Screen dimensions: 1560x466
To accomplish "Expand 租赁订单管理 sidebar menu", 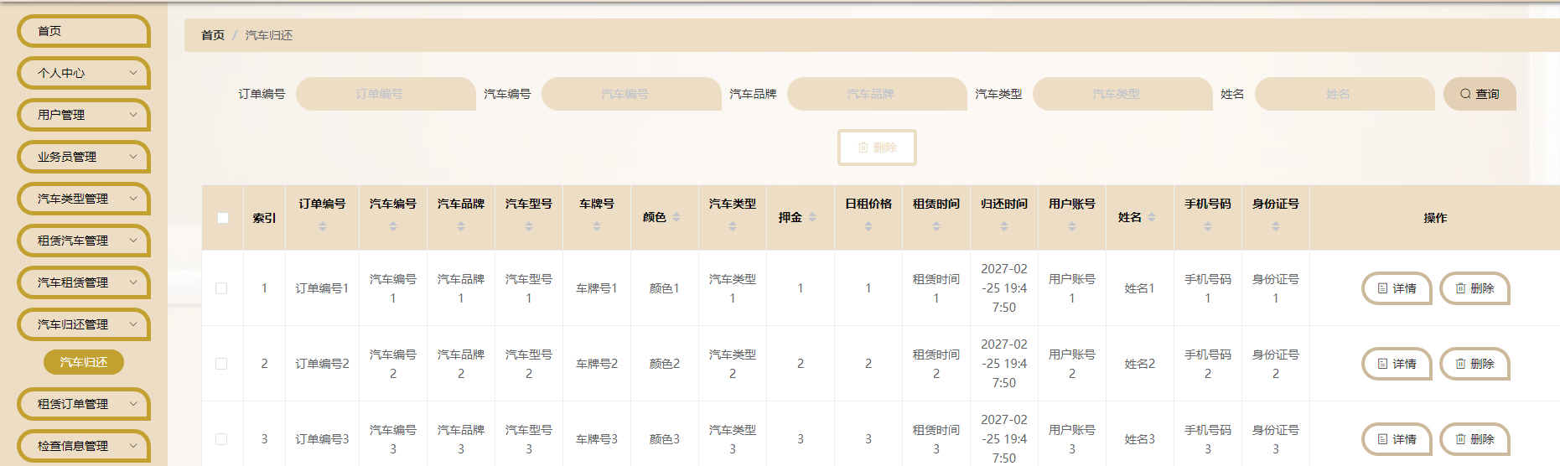I will (x=84, y=404).
